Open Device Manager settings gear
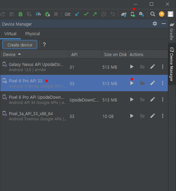This screenshot has height=191, width=176. click(155, 24)
